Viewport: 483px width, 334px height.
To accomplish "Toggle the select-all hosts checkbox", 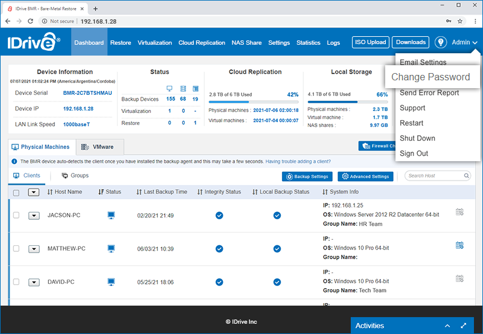I will tap(16, 193).
